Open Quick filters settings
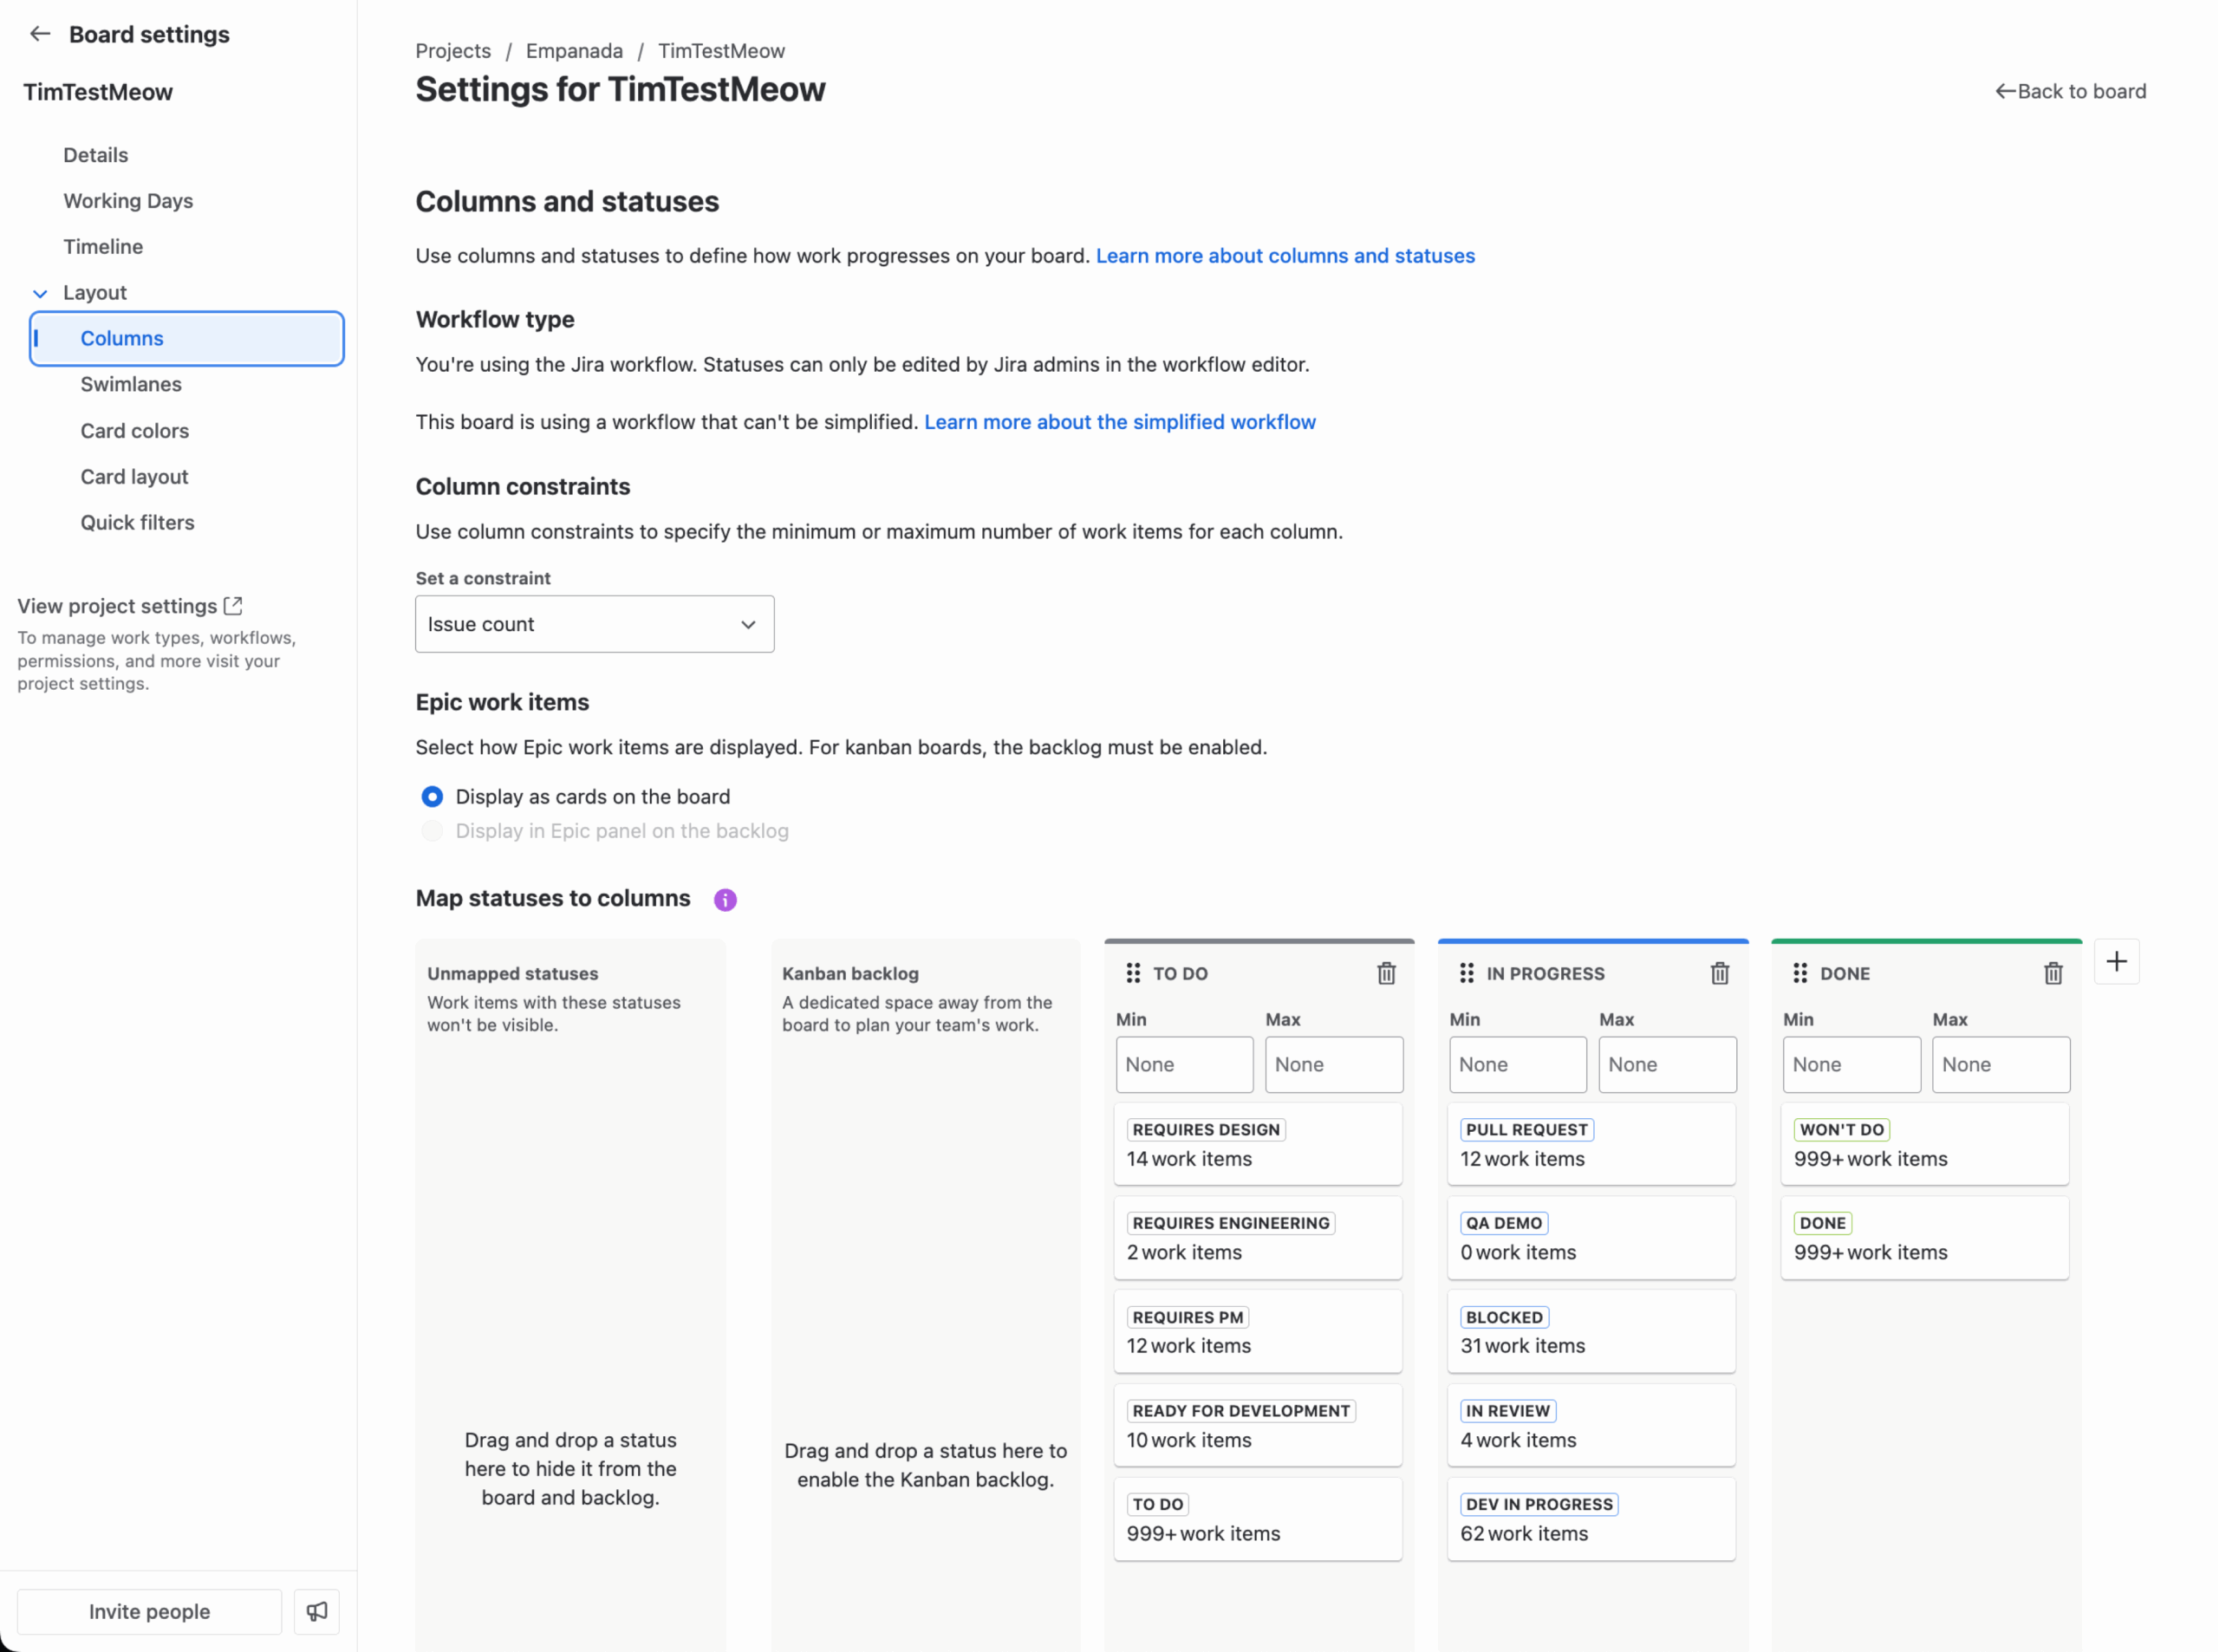 (x=137, y=523)
